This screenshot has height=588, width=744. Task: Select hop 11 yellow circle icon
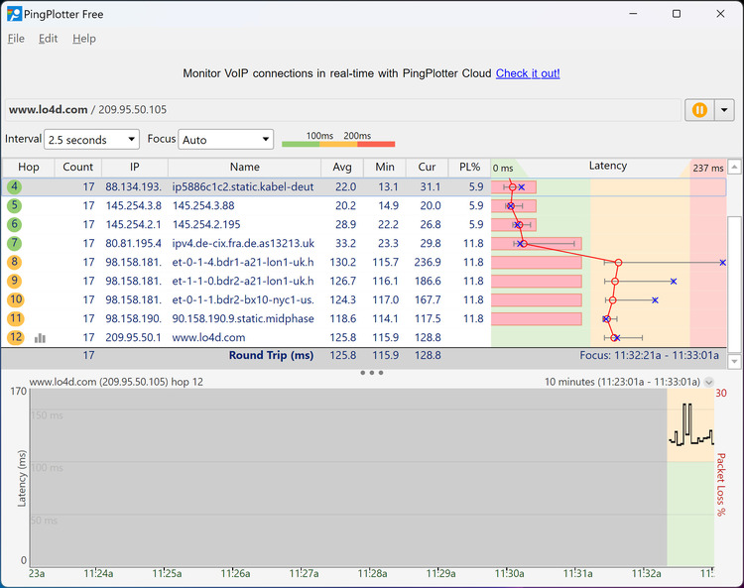click(x=15, y=318)
